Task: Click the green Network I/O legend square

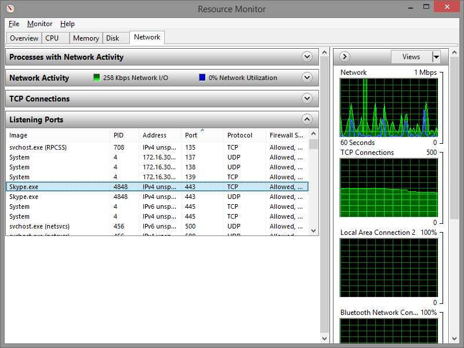Action: tap(96, 78)
